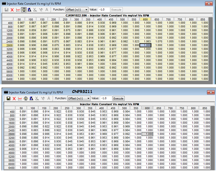Viewport: 216px width, 171px height.
Task: Select row header 2800 in CNPR3211 table
Action: pos(10,134)
